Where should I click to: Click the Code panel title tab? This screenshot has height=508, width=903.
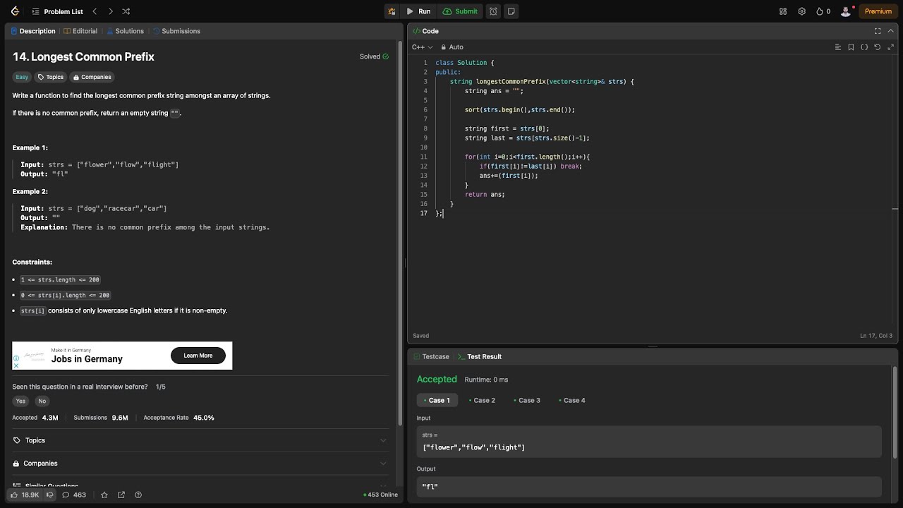tap(426, 31)
